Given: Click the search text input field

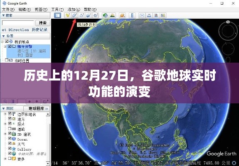Looking at the screenshot, I should click(x=18, y=23).
